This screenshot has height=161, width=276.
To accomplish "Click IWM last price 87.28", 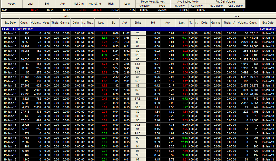I will coord(34,10).
